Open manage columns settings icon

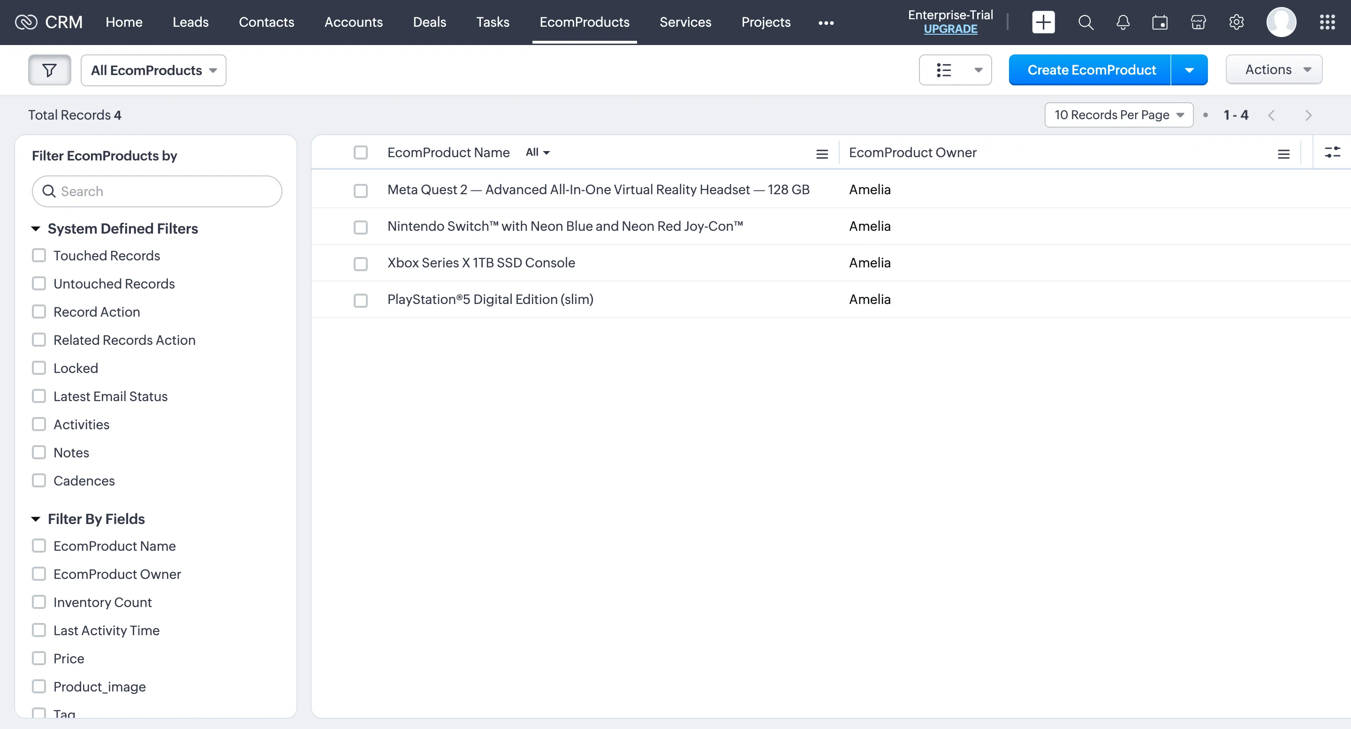(1332, 152)
